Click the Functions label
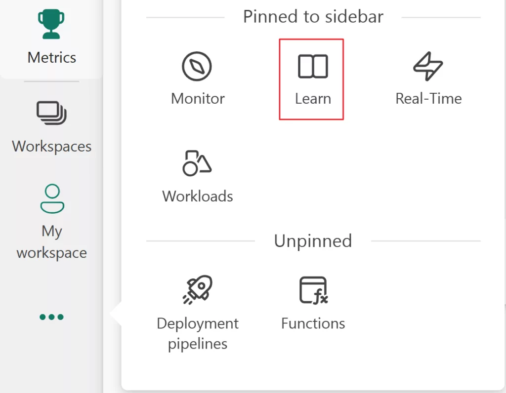506x393 pixels. click(x=313, y=323)
